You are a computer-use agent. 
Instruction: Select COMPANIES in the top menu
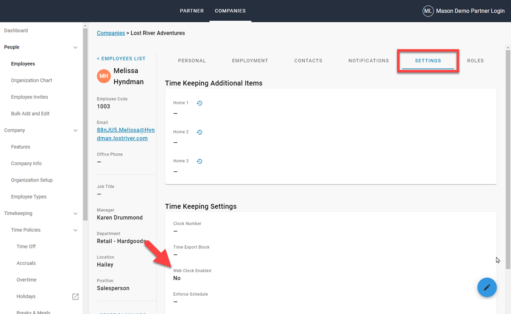(x=230, y=11)
